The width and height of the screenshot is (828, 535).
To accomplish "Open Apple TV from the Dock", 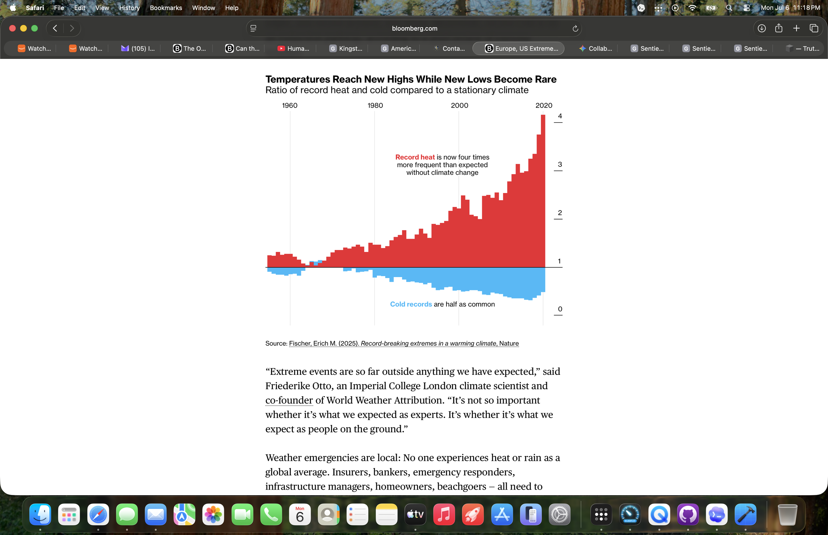I will pos(415,514).
